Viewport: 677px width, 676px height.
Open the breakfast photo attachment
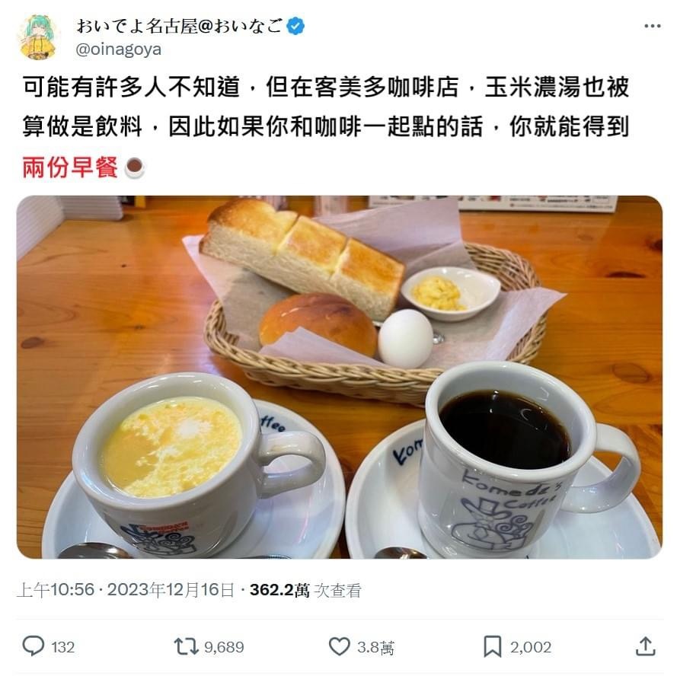tap(340, 377)
